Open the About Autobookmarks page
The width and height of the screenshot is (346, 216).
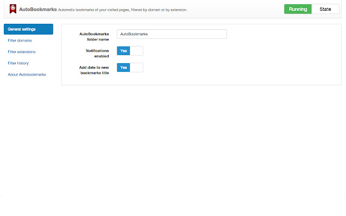click(x=27, y=75)
